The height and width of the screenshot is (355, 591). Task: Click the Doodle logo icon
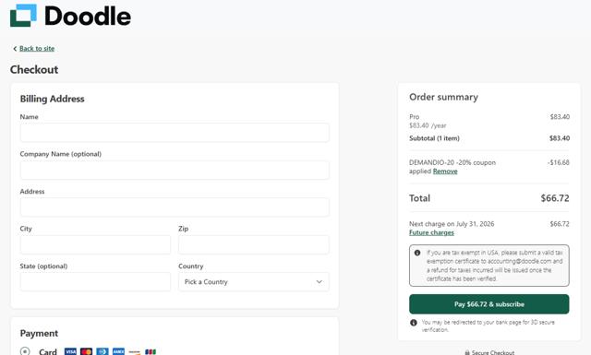coord(23,16)
